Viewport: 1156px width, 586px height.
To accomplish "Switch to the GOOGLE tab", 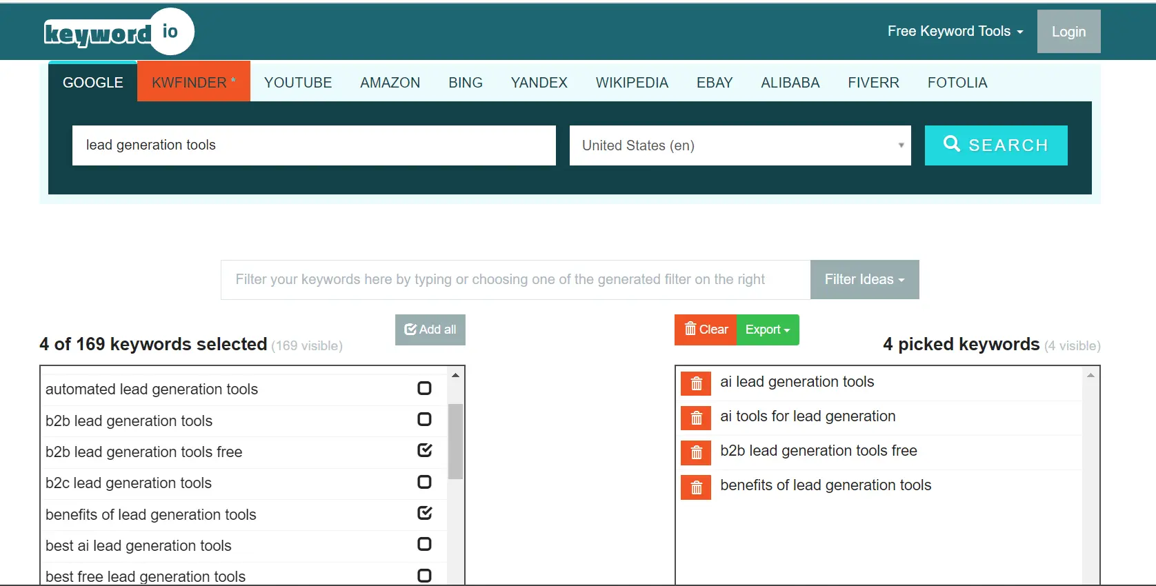I will point(93,82).
